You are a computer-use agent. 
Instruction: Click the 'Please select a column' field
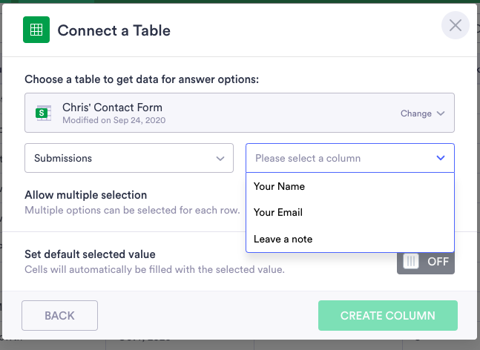341,158
